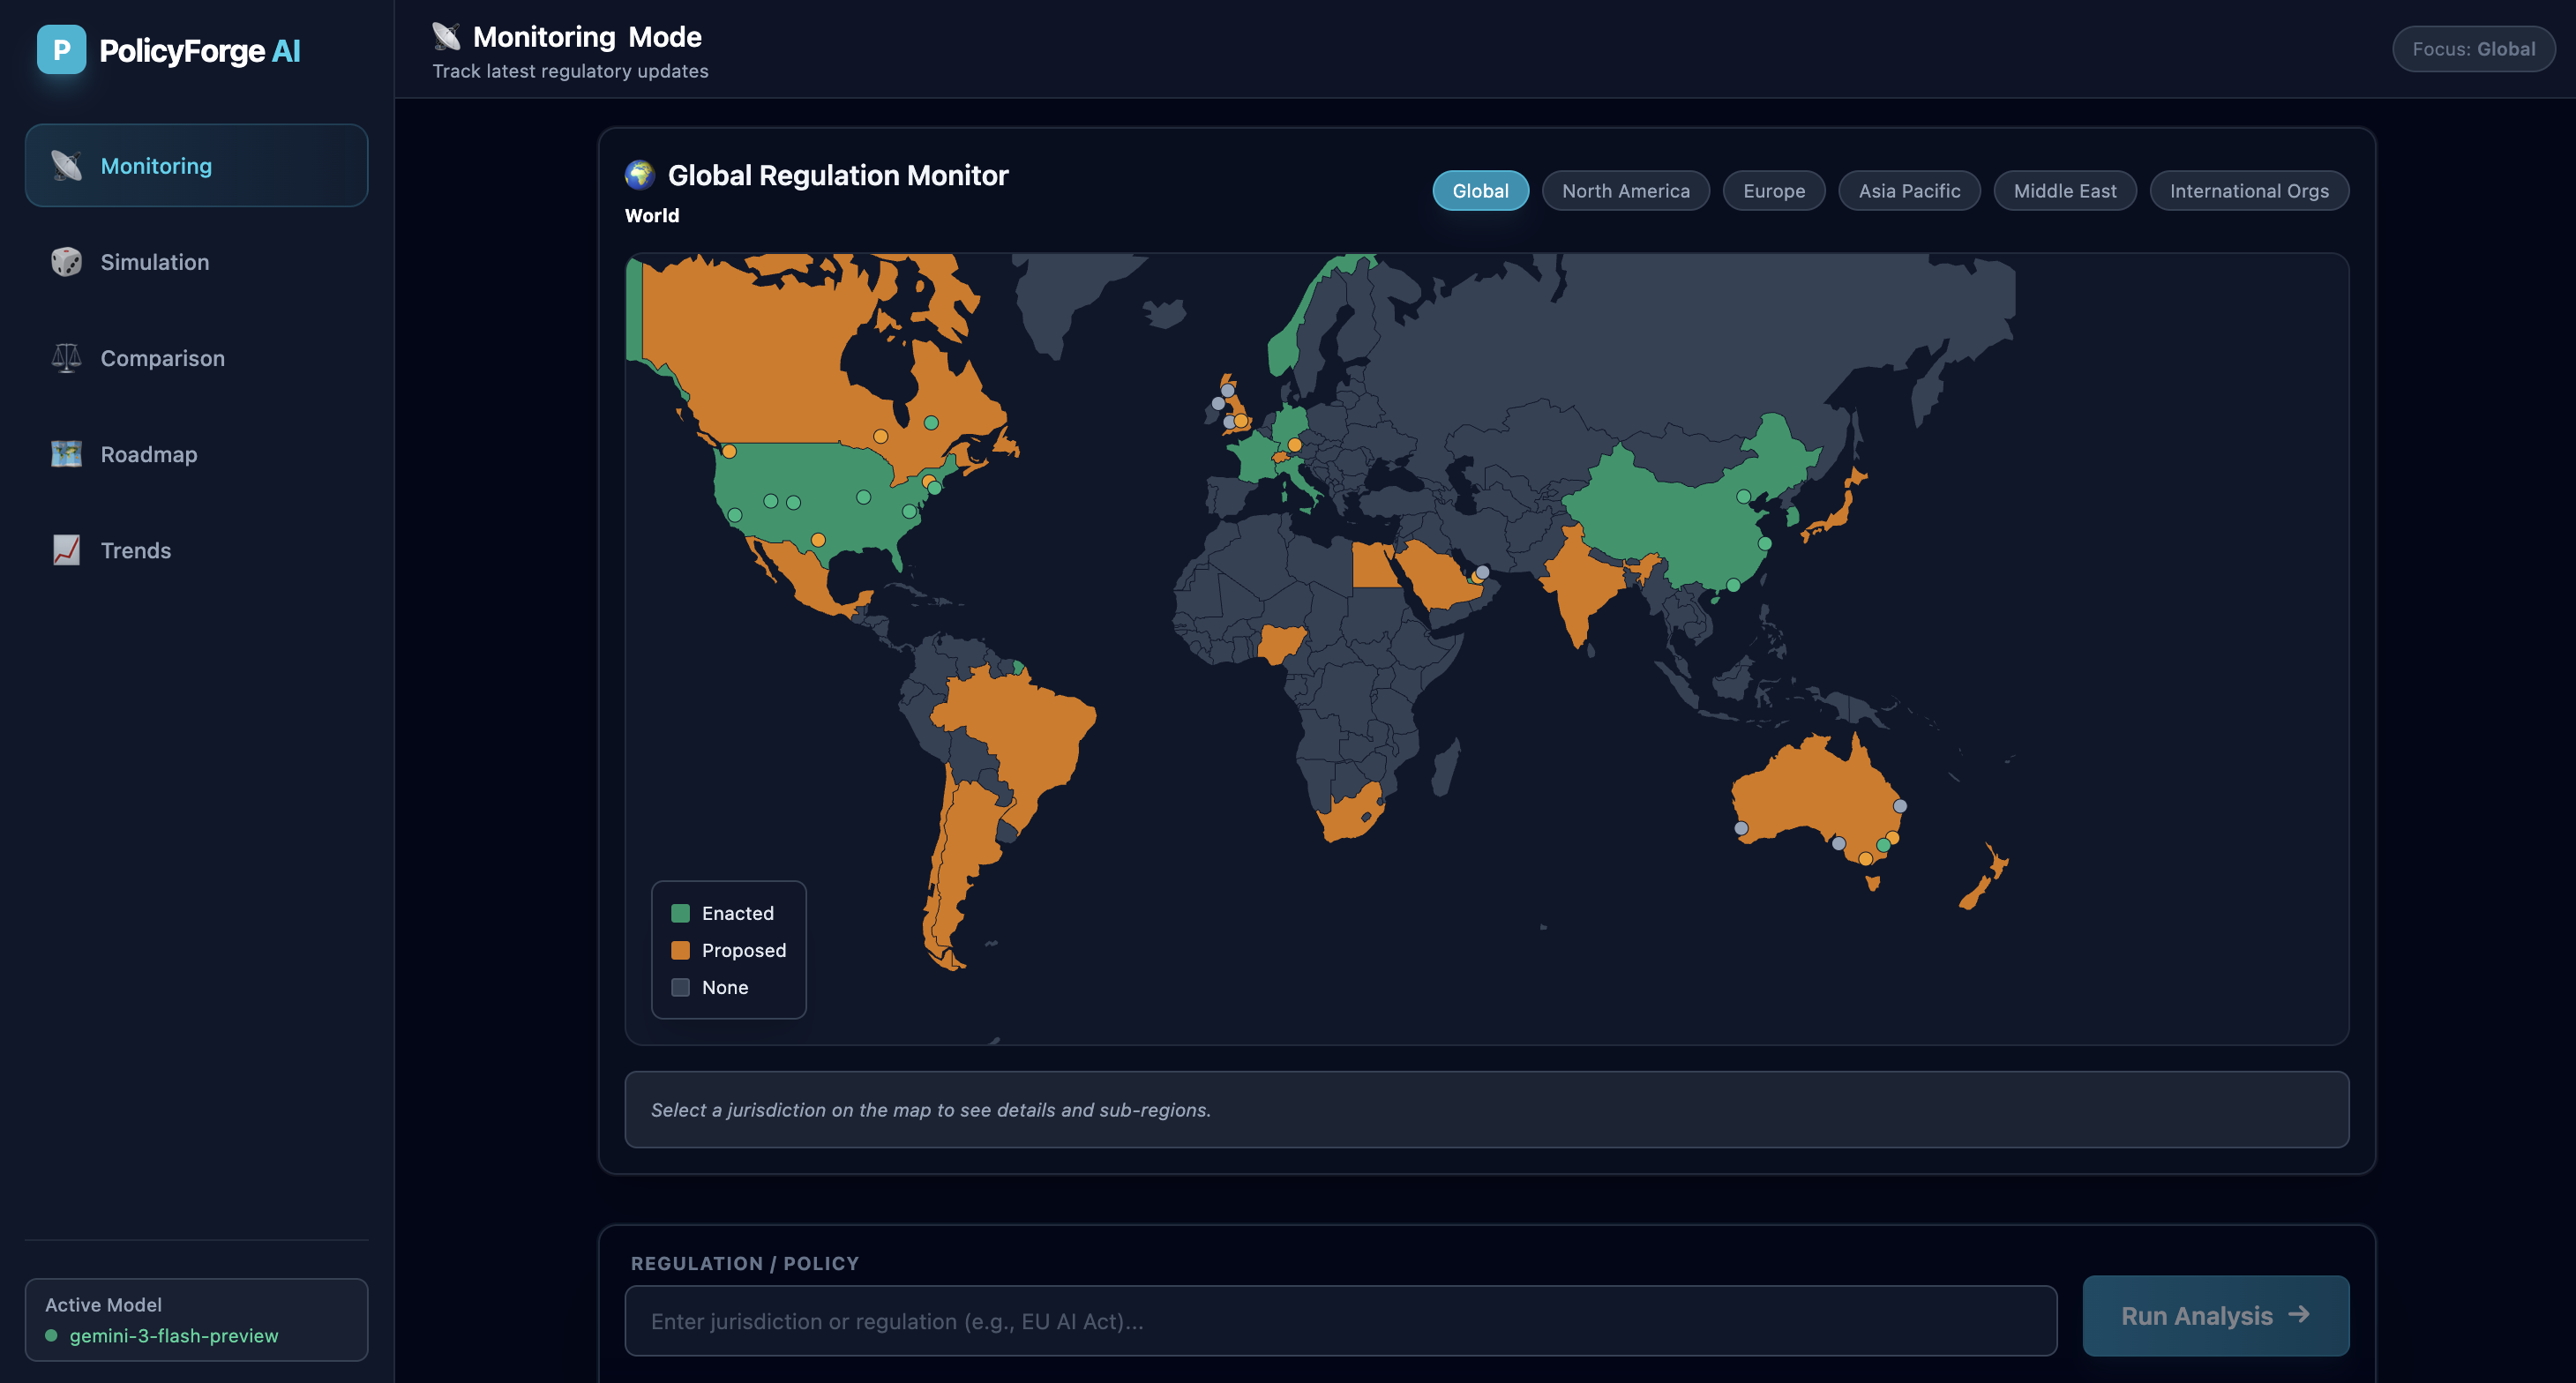Click the regulation or jurisdiction input field
Viewport: 2576px width, 1383px height.
click(x=1340, y=1321)
